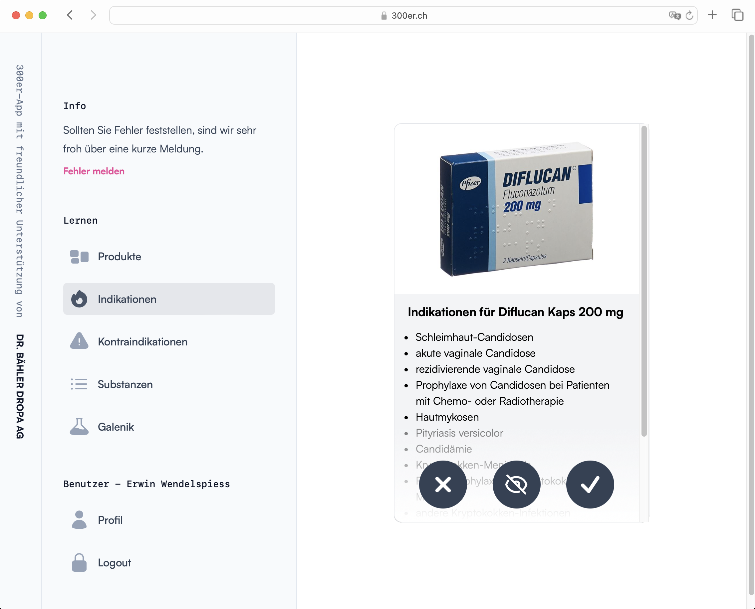Click the Produkte grid icon

(x=79, y=257)
